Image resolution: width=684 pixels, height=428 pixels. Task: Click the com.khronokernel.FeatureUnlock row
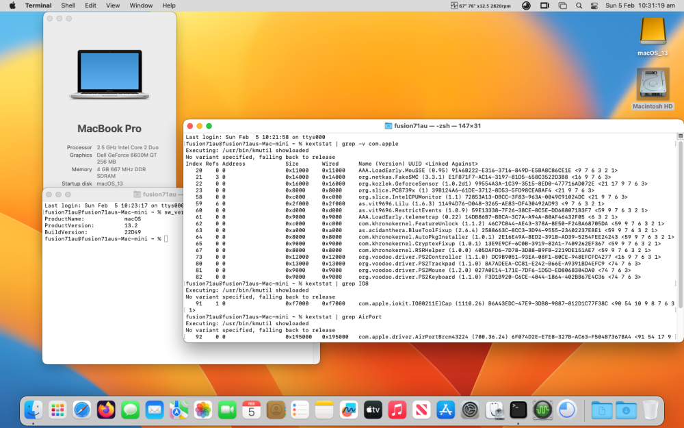pyautogui.click(x=430, y=224)
